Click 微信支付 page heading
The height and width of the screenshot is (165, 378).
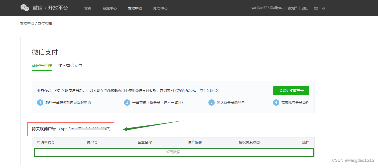(x=45, y=52)
